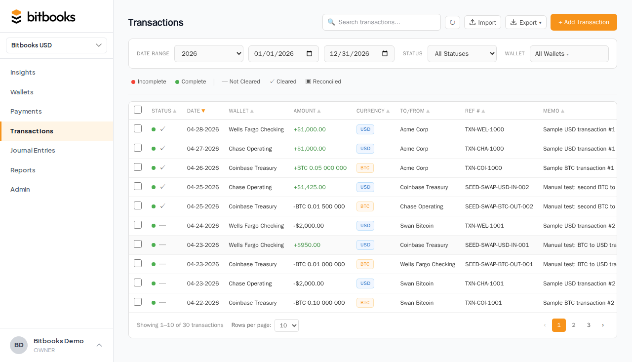Click green status dot on SEED-SWAP-USD-IN-002 row
The height and width of the screenshot is (362, 632).
pos(154,187)
